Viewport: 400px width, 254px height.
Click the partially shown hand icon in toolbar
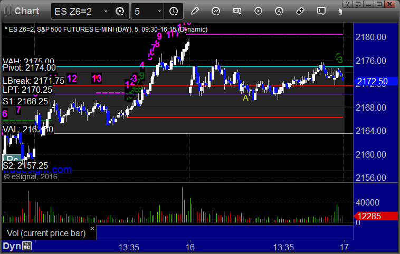click(x=340, y=12)
